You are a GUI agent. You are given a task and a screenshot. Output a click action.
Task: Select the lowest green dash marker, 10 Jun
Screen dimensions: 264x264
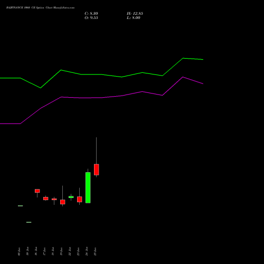tap(29, 222)
